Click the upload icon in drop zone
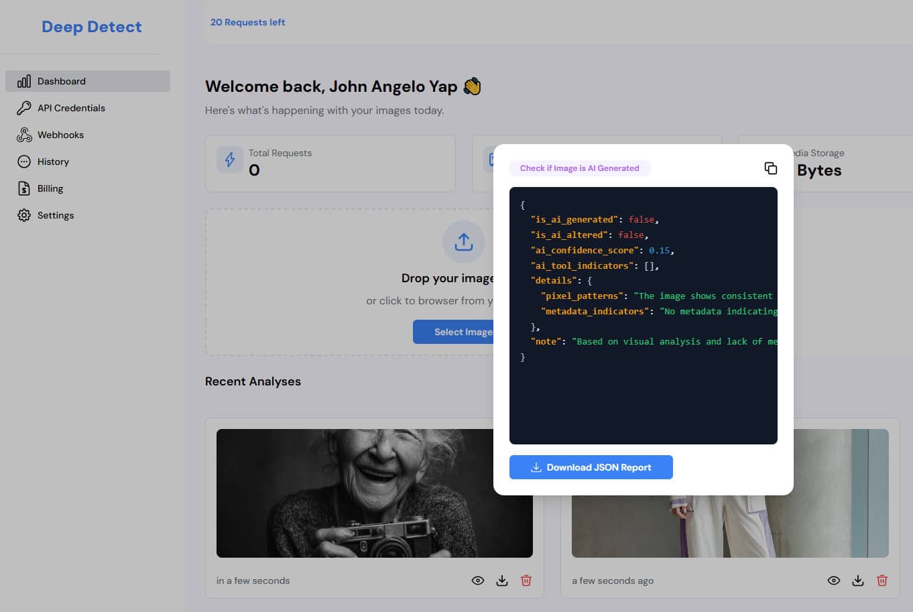Screen dimensions: 913x612 pyautogui.click(x=463, y=241)
